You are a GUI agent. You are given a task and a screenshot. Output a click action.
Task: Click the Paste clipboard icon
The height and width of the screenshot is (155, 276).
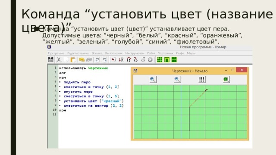(x=73, y=60)
